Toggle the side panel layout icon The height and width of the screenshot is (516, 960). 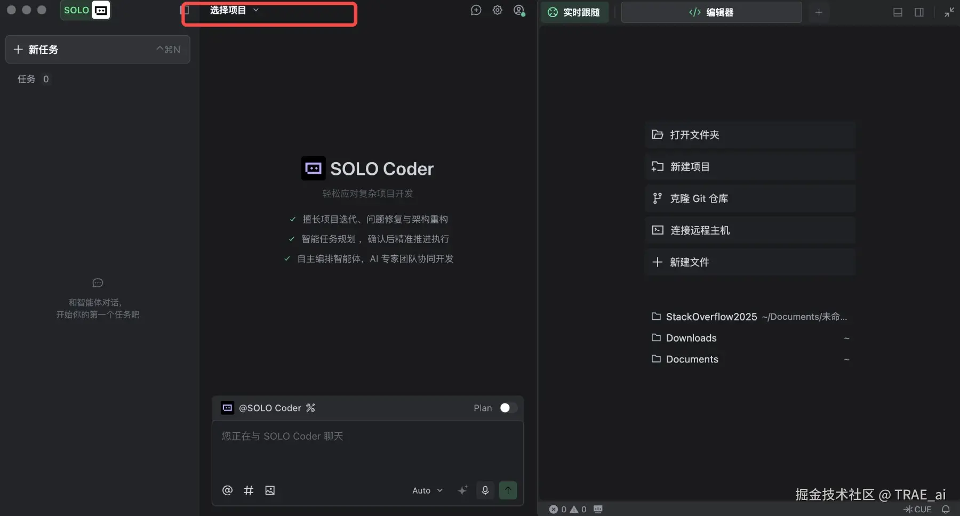919,12
